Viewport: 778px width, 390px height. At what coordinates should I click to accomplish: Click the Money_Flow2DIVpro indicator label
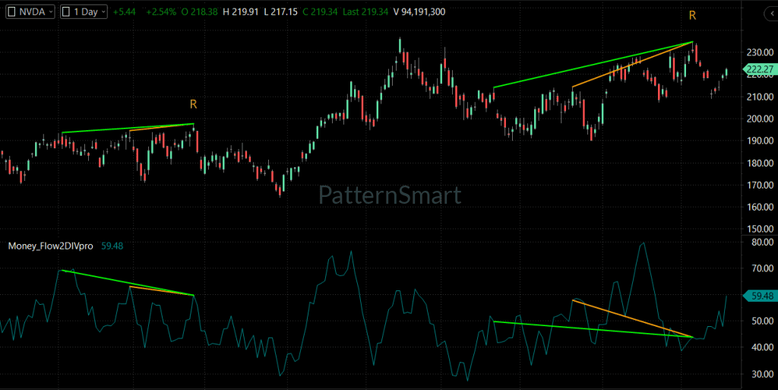pyautogui.click(x=51, y=246)
